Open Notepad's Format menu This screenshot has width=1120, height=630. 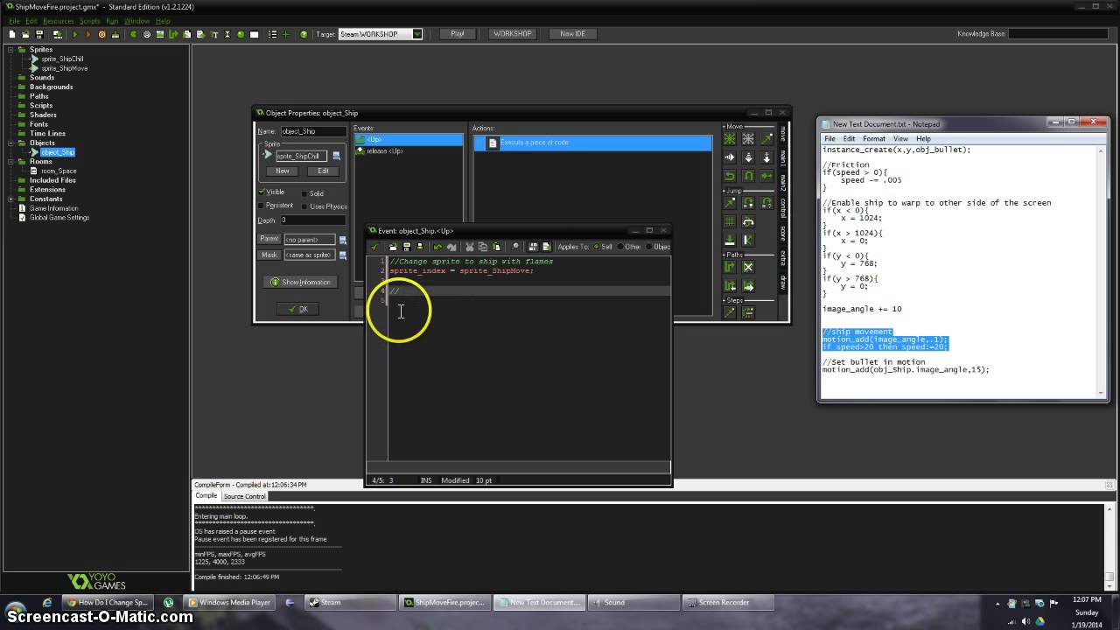(874, 138)
